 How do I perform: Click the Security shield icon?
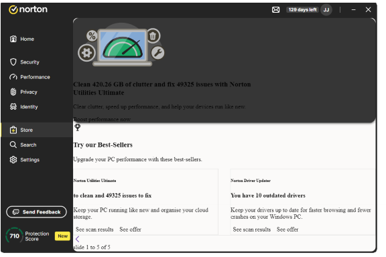click(x=13, y=62)
